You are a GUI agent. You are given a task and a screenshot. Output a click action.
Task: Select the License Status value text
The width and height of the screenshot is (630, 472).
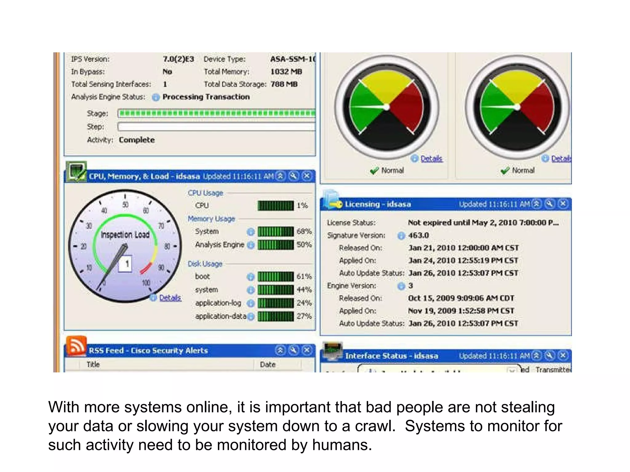(x=483, y=223)
